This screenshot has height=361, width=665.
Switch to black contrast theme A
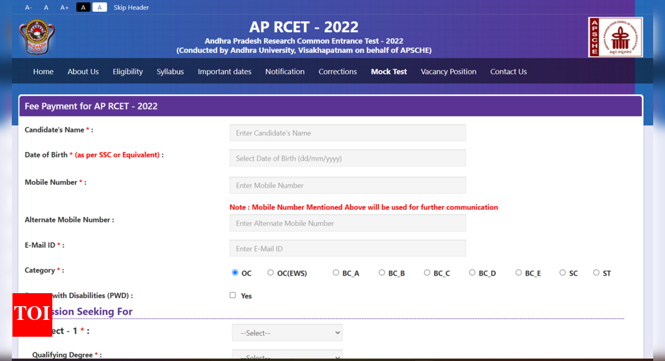pos(83,7)
